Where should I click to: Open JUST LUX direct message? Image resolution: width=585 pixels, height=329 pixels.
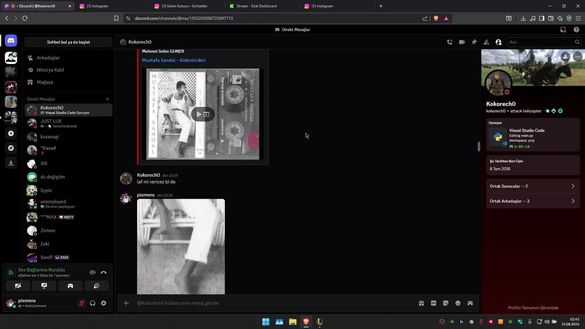coord(69,123)
